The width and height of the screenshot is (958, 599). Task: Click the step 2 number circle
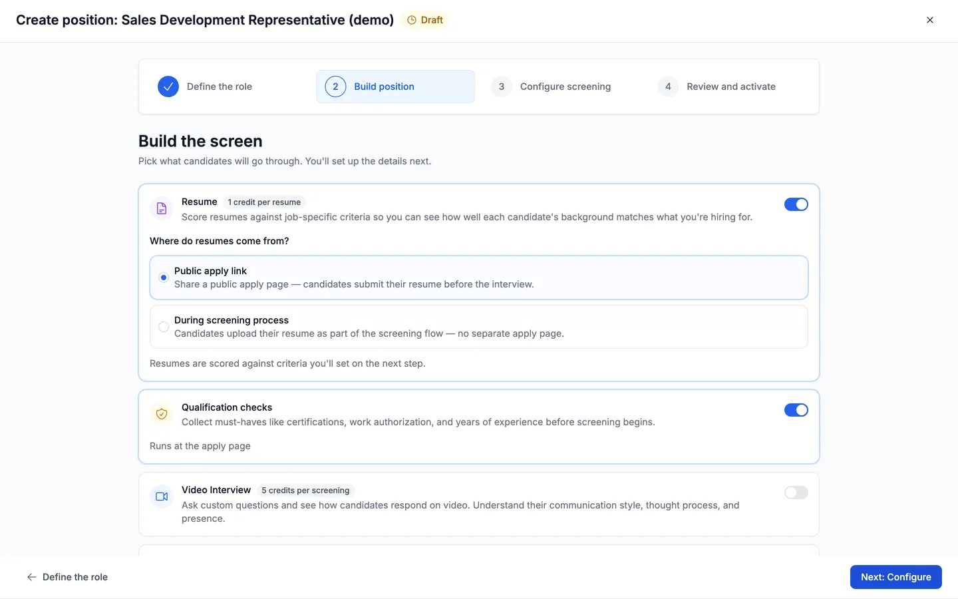(335, 87)
